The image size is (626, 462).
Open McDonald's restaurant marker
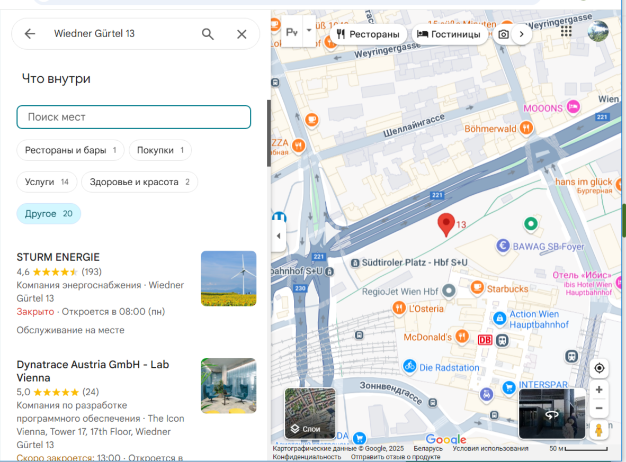(462, 337)
